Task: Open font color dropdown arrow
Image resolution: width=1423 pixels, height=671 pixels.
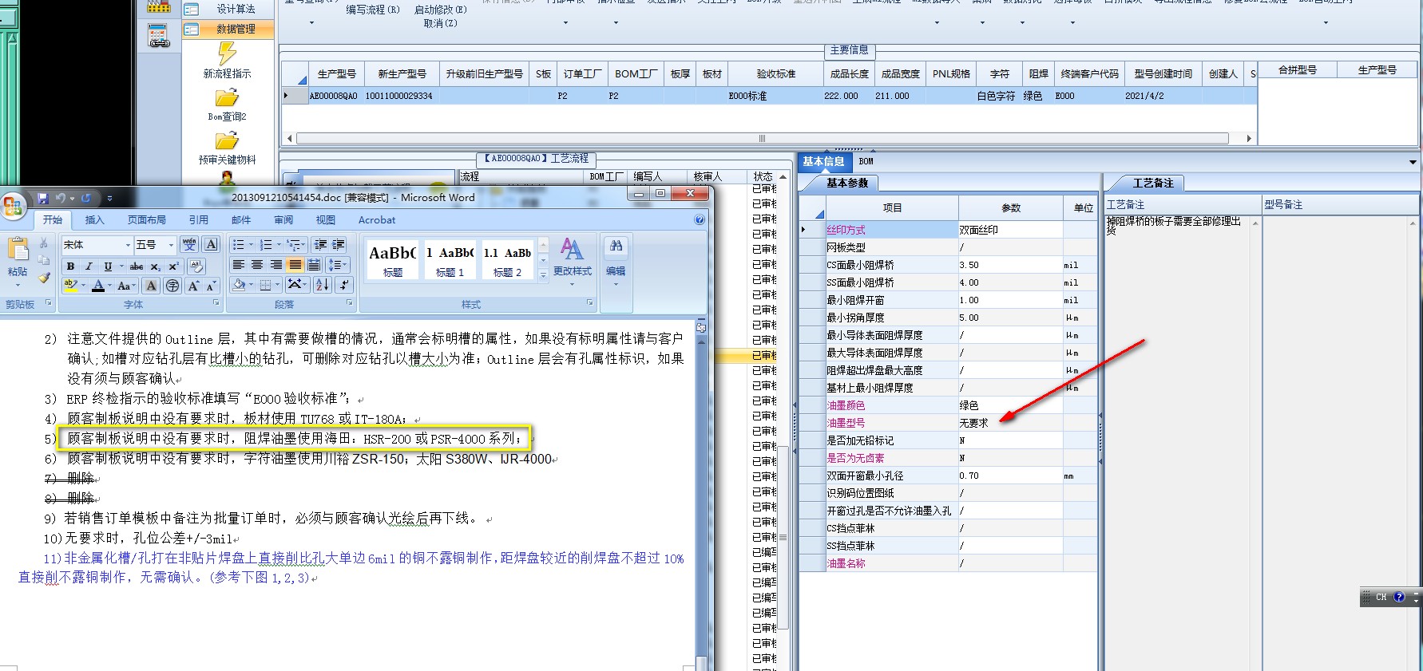Action: (110, 286)
